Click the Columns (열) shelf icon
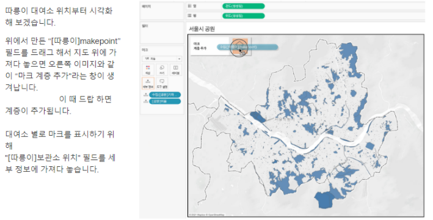433x220 pixels. [189, 6]
